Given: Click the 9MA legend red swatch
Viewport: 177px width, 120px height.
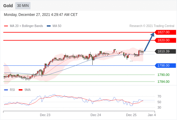Looking at the screenshot, I should point(20,90).
